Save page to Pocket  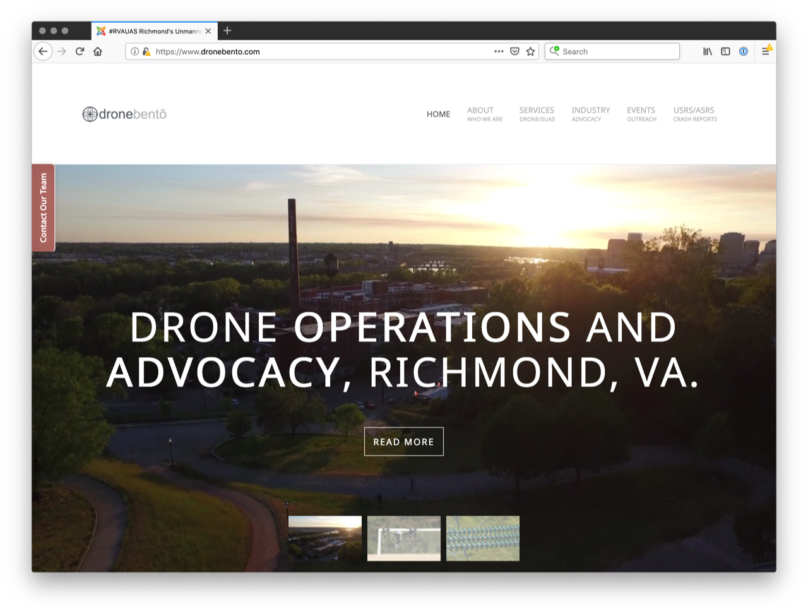514,52
